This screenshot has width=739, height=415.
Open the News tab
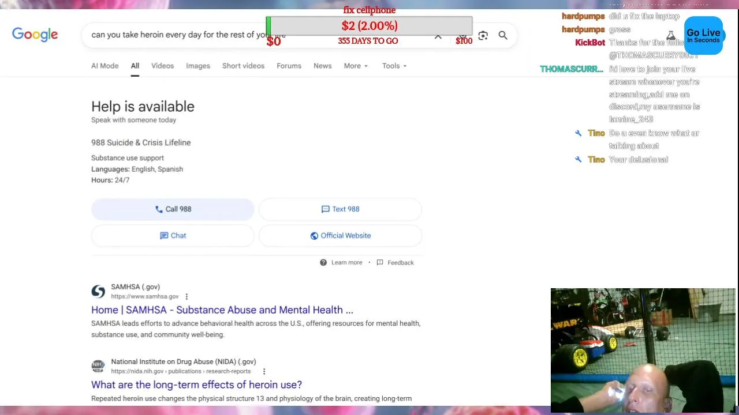tap(322, 66)
